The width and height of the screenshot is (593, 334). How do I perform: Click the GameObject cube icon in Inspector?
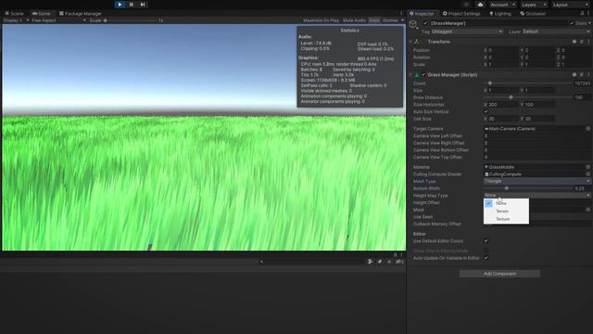(x=413, y=24)
